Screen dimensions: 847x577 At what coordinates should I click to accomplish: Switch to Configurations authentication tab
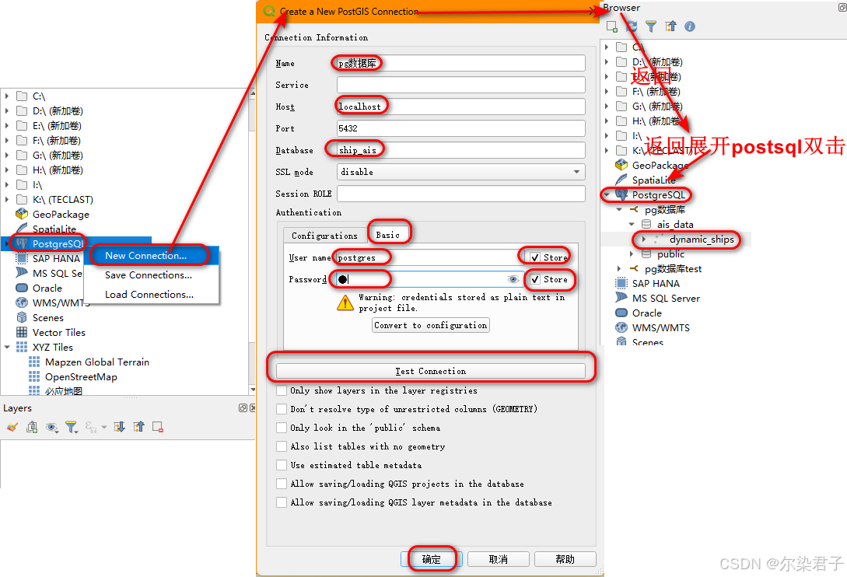(324, 236)
